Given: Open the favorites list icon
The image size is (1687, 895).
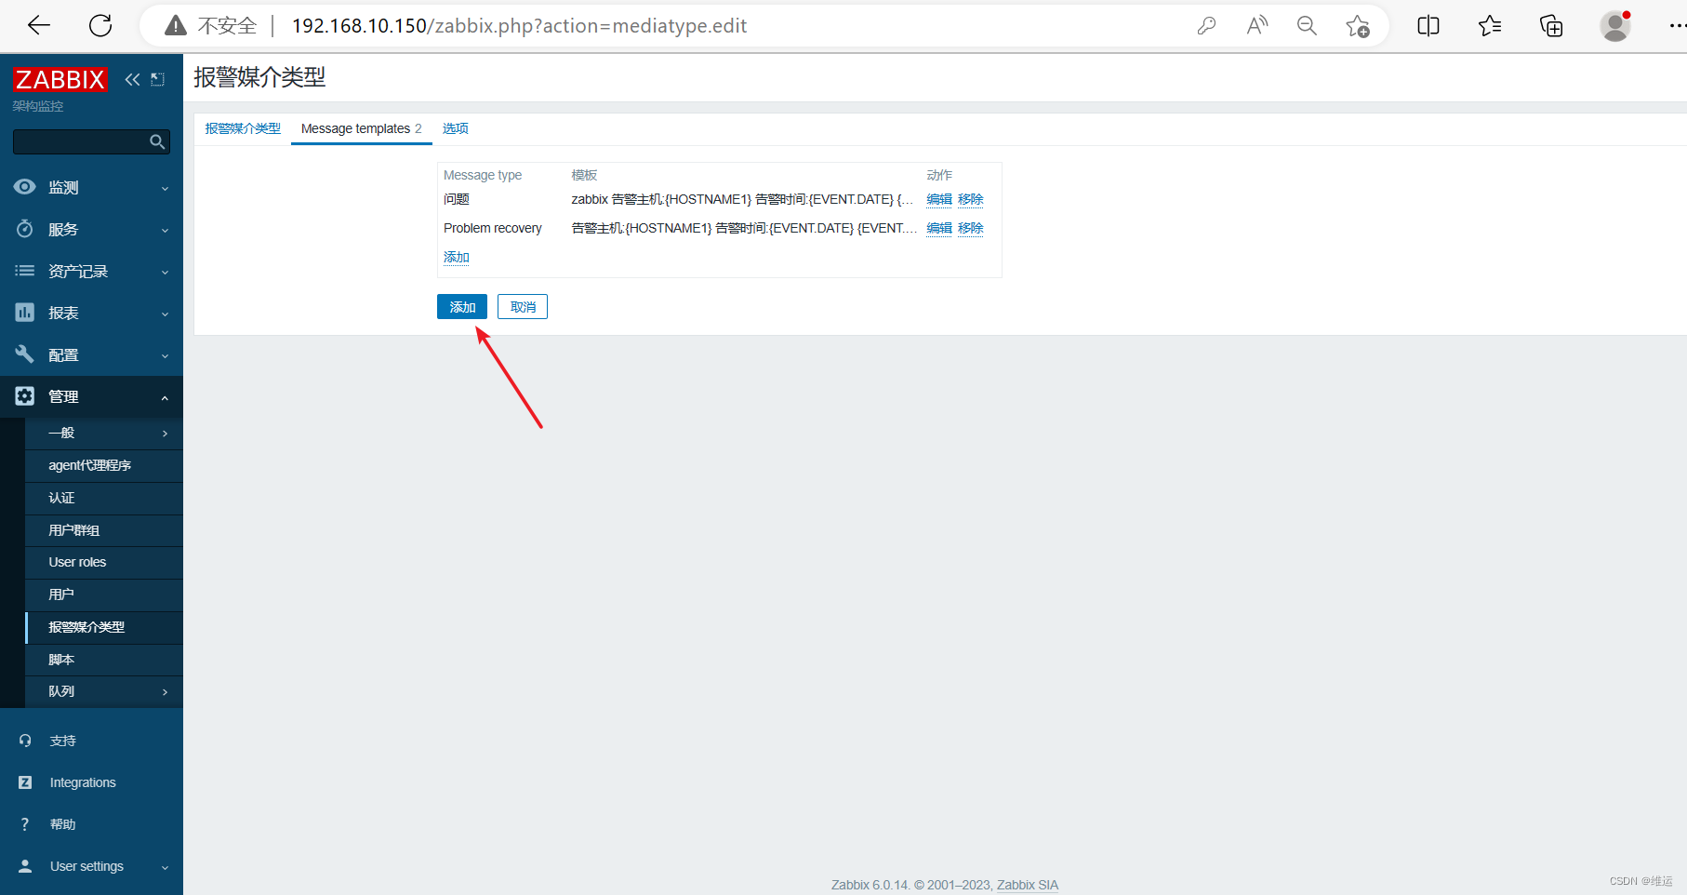Looking at the screenshot, I should coord(1490,26).
